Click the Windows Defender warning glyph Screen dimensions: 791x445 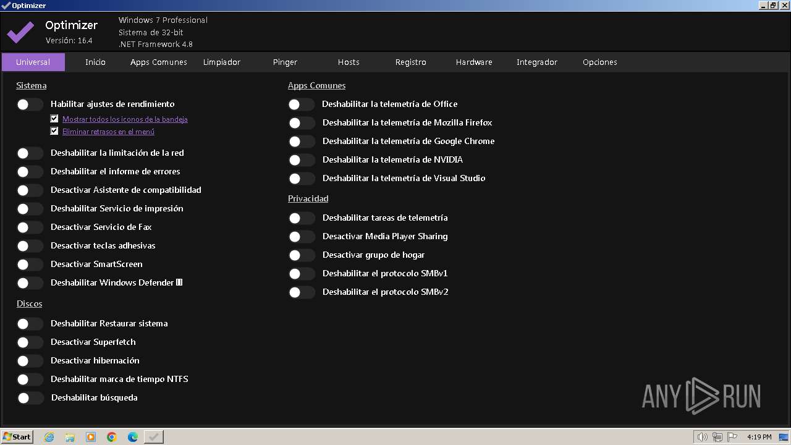coord(179,282)
